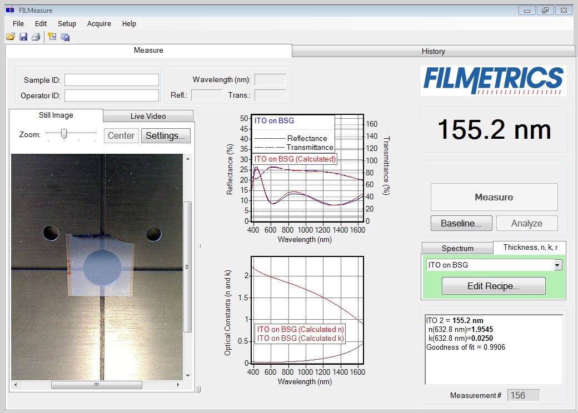Switch to the Spectrum tab
578x413 pixels.
coord(457,248)
